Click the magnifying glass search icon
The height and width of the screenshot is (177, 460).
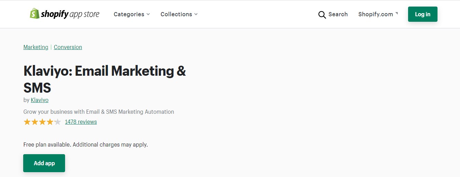pyautogui.click(x=322, y=15)
